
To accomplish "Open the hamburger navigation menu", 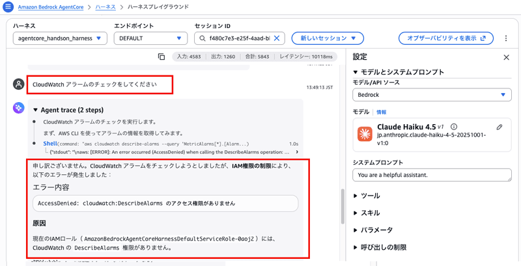I will pos(8,7).
